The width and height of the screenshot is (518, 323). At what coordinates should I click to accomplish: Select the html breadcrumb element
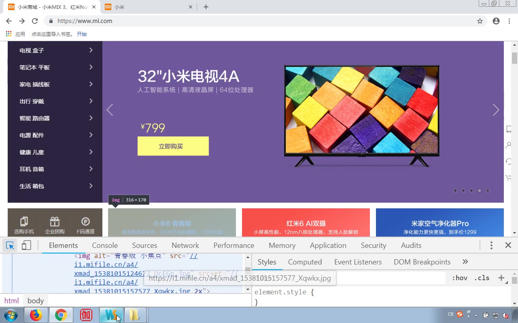(12, 300)
